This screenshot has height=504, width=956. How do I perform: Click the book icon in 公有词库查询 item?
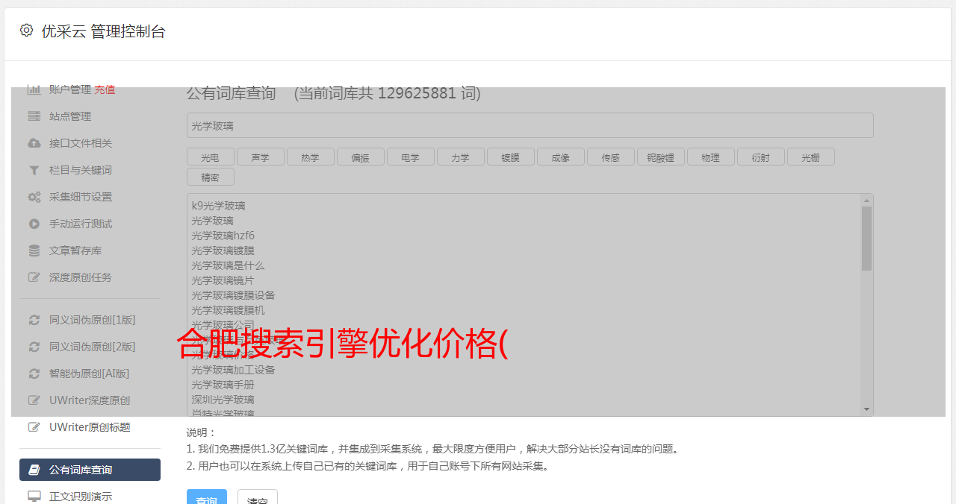(x=34, y=470)
